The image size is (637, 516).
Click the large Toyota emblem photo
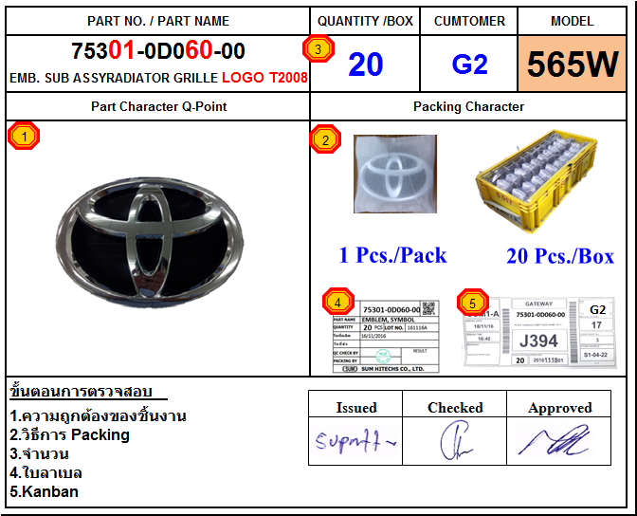pos(150,242)
